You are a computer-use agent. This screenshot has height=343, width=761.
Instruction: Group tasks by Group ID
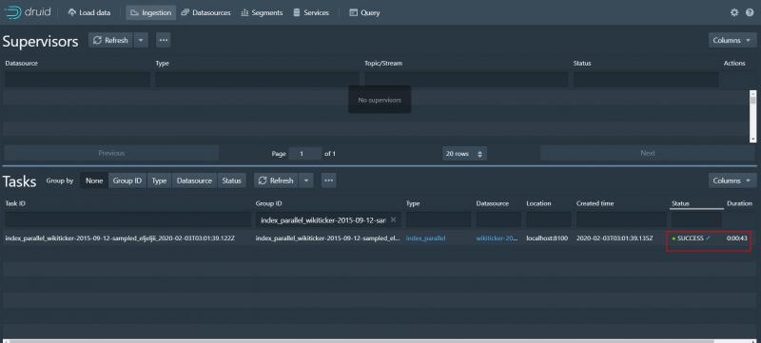click(127, 181)
